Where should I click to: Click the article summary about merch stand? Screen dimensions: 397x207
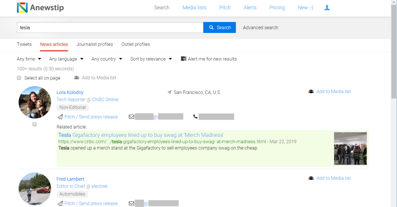click(158, 148)
